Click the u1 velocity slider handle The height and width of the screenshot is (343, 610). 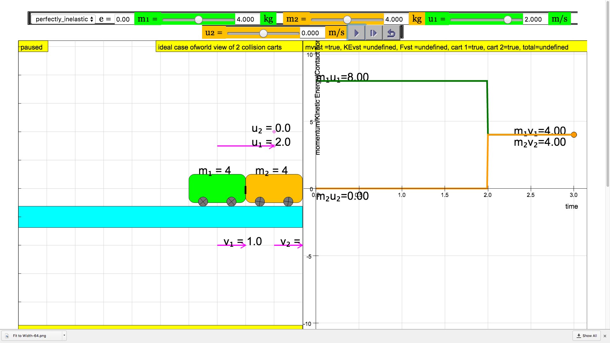point(508,20)
